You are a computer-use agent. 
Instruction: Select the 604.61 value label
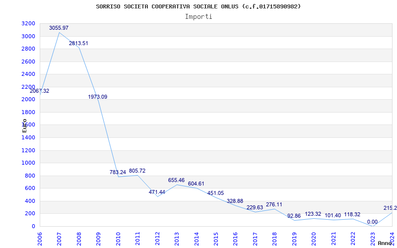coord(196,184)
